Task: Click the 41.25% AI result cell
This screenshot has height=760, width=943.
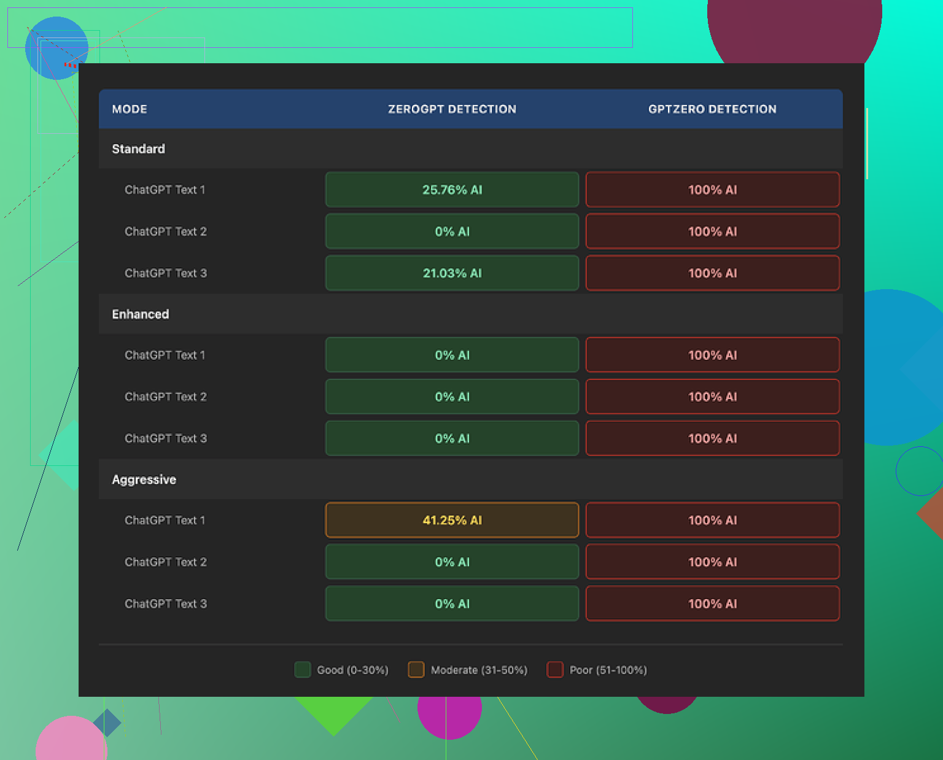Action: [x=452, y=520]
